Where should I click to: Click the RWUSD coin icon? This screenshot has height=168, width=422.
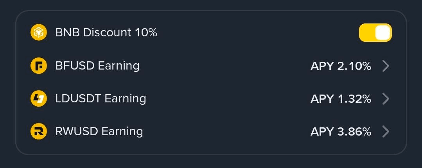[x=39, y=131]
